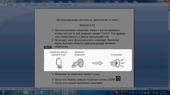The image size is (170, 95).
Task: Click 'Страница 1 из 2' in status bar
Action: point(6,89)
